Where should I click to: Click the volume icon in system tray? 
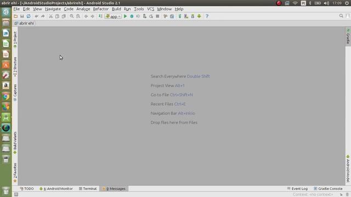327,3
